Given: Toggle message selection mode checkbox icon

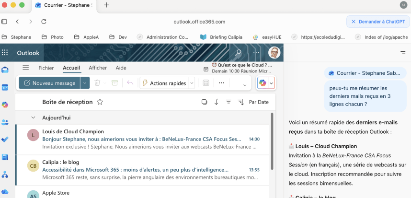Looking at the screenshot, I should [x=204, y=102].
